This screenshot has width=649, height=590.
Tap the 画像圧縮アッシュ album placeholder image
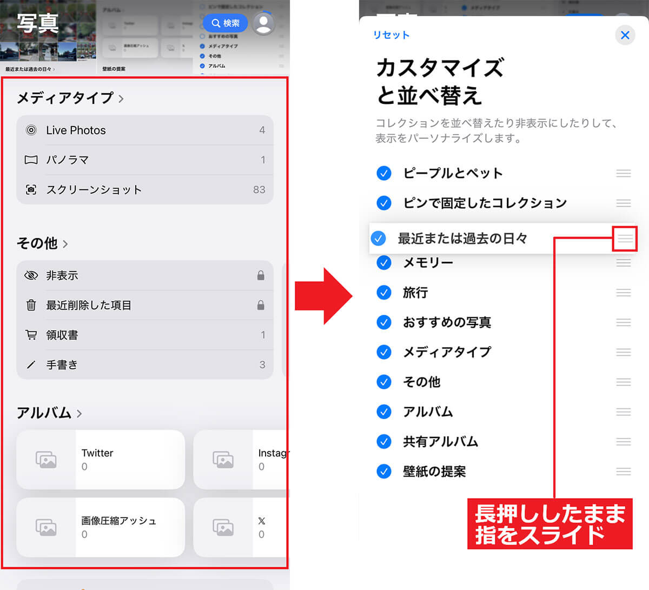click(x=47, y=527)
